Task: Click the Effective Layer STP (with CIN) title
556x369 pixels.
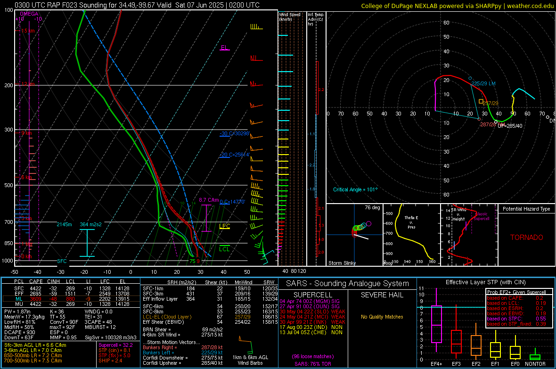Action: coord(486,282)
